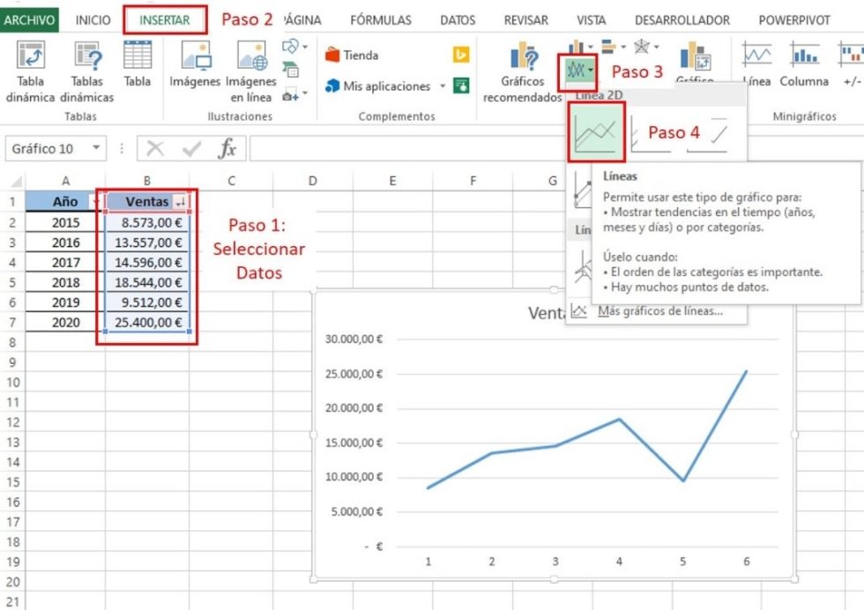Click column C header
Screen dimensions: 864x610
[x=231, y=181]
